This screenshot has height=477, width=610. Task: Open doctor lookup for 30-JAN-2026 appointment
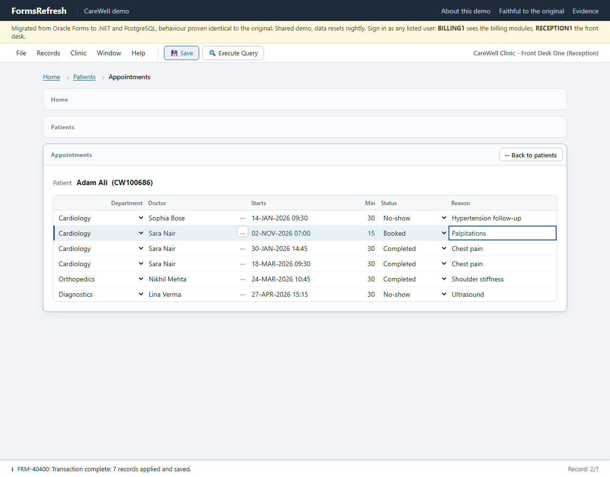point(243,249)
